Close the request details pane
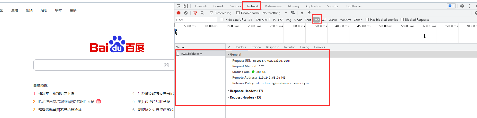Screen dimensions: 477x118 229,47
